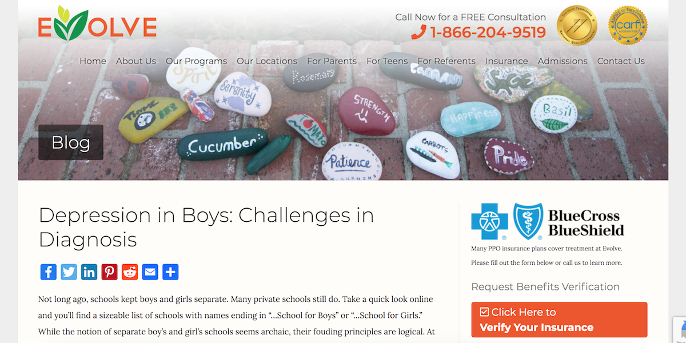686x343 pixels.
Task: Share the post via Twitter icon
Action: coord(69,272)
